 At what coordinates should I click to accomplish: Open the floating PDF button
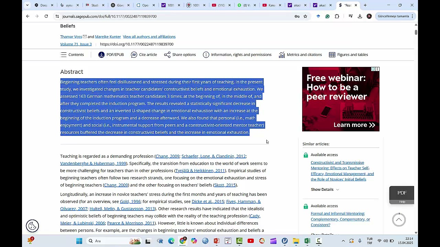coord(402,193)
